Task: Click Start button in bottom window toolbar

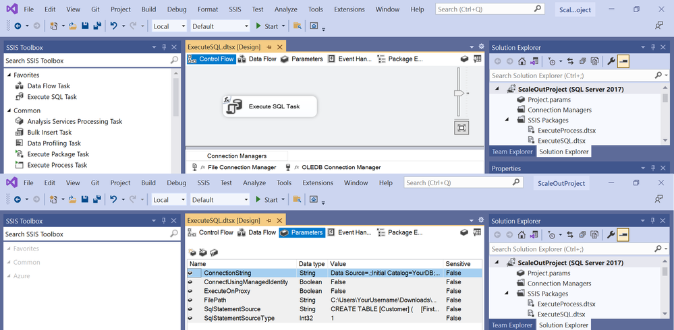Action: (267, 199)
